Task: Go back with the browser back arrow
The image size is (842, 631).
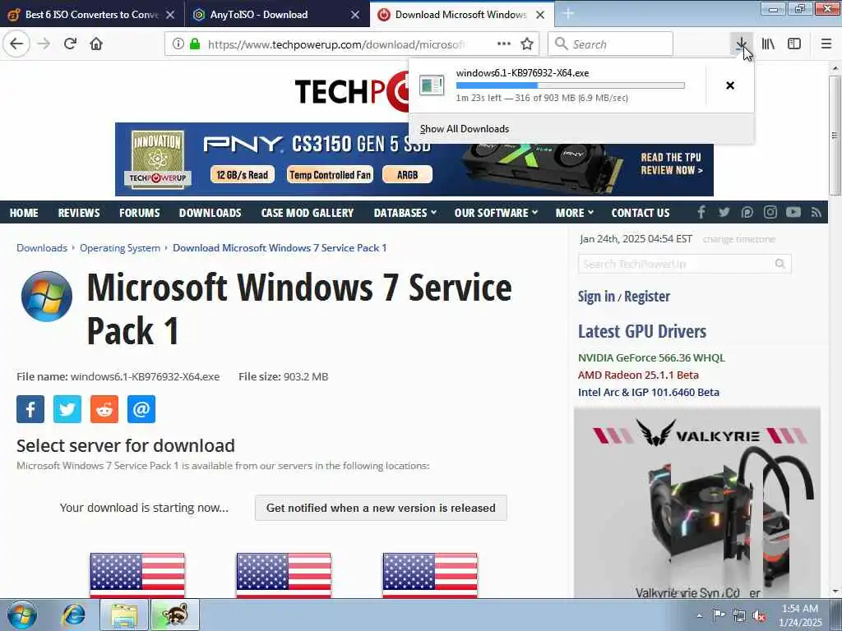Action: coord(16,44)
